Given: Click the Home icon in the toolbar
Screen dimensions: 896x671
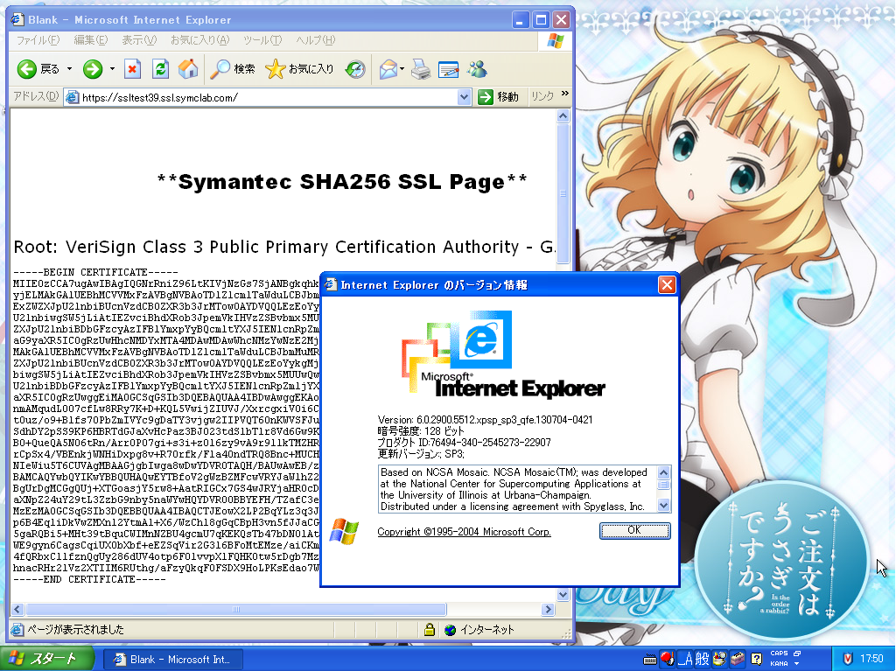Looking at the screenshot, I should click(x=188, y=69).
